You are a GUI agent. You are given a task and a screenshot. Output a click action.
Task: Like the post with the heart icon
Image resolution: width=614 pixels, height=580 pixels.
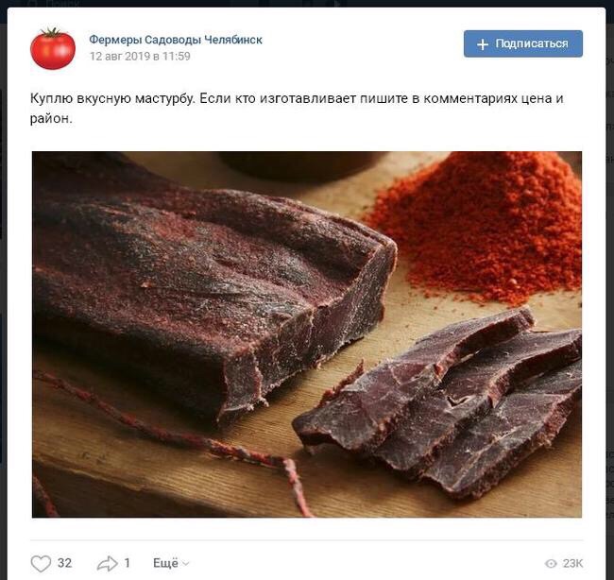[x=41, y=564]
